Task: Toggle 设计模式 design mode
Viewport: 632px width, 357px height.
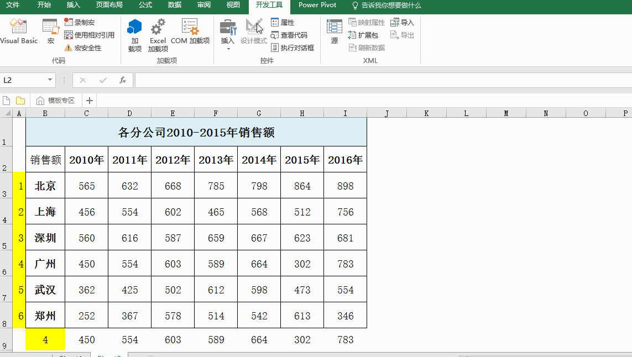Action: coord(254,31)
